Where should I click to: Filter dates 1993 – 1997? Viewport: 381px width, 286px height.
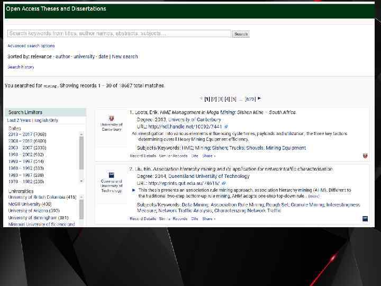tap(26, 162)
